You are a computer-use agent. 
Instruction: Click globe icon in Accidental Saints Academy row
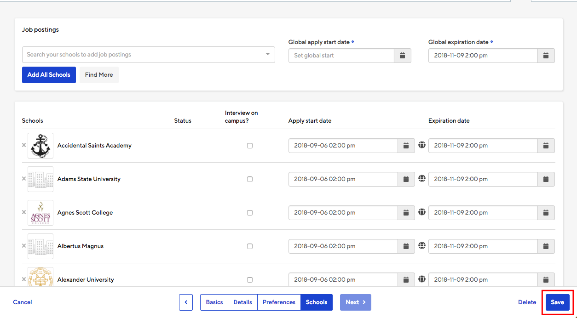coord(422,145)
